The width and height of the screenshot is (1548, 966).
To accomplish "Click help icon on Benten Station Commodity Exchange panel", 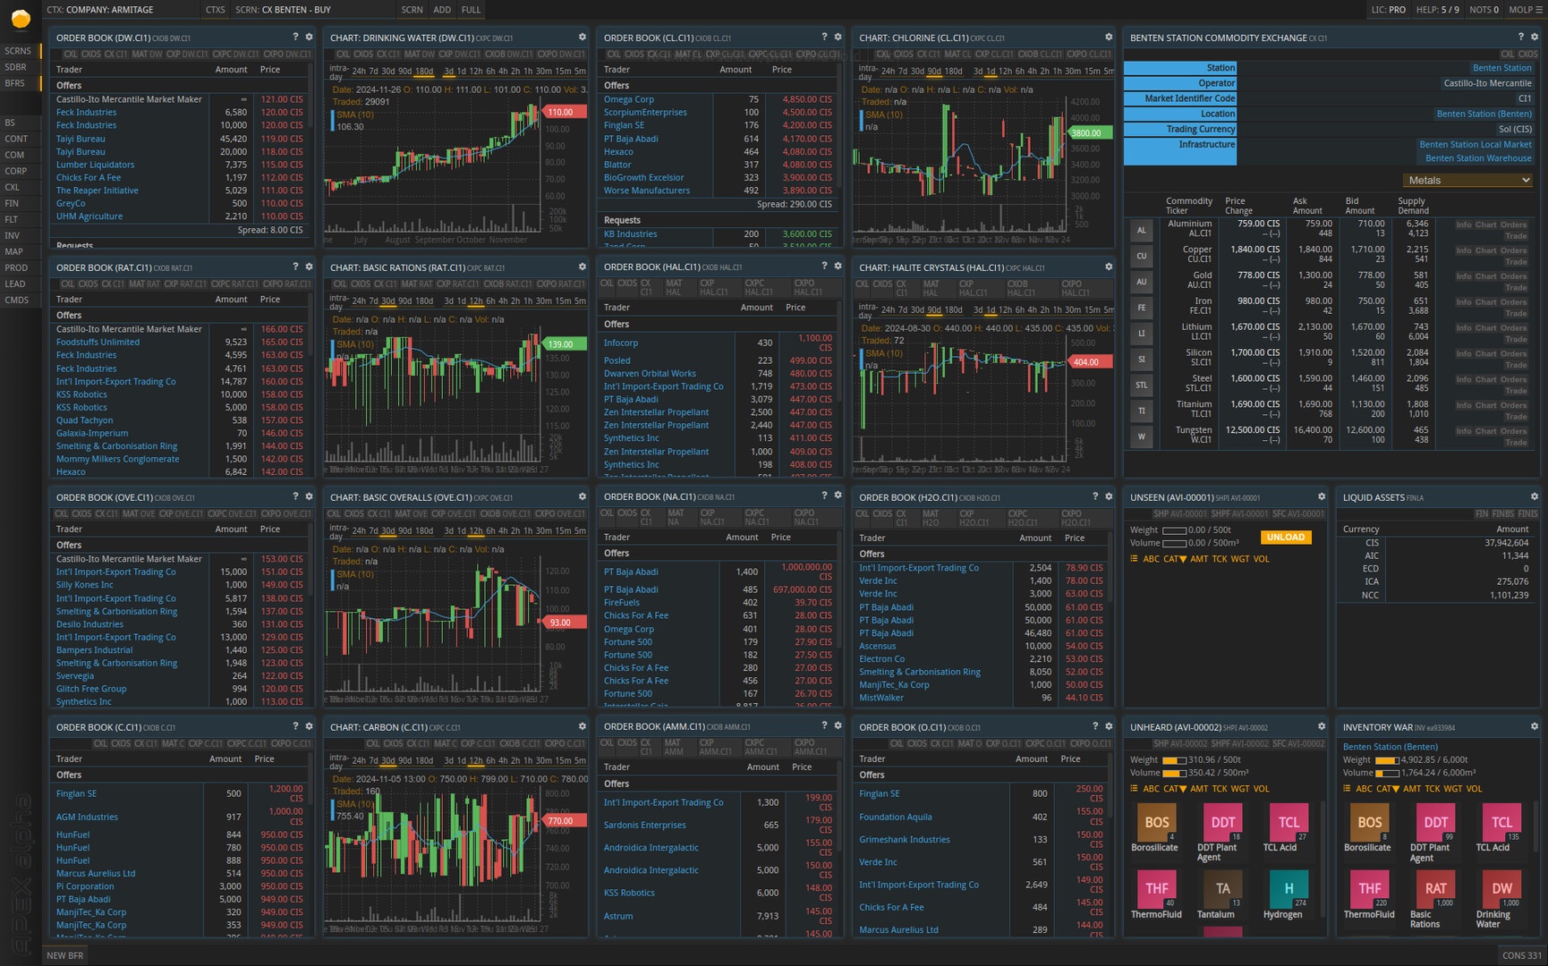I will click(1520, 37).
